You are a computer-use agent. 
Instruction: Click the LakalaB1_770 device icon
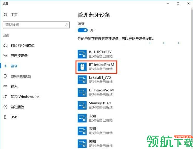tap(82, 80)
